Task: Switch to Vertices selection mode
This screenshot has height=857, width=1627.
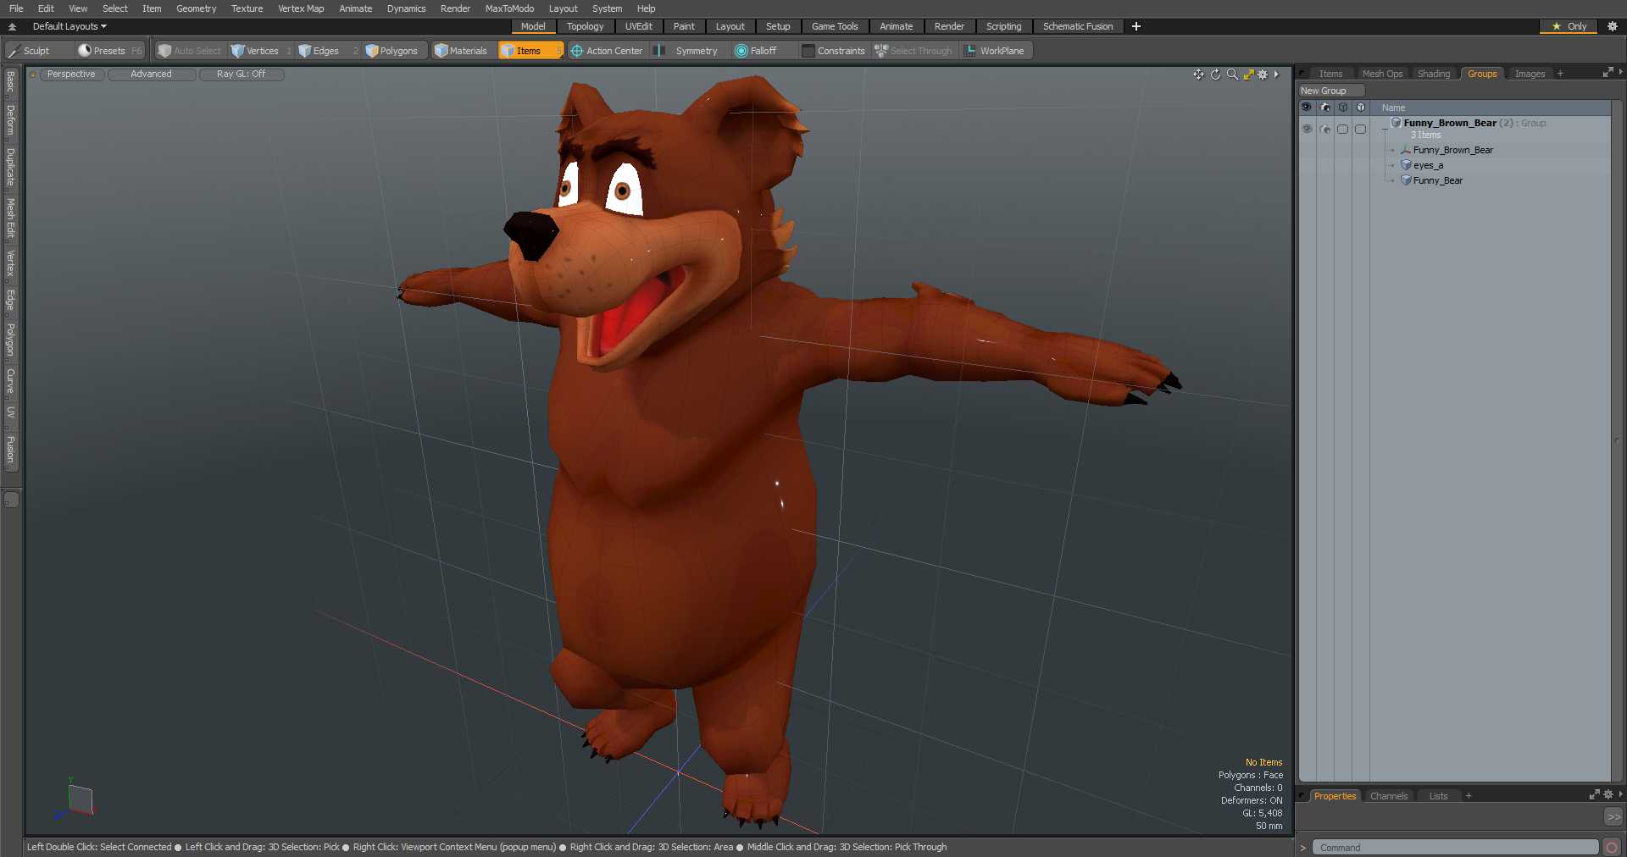Action: tap(261, 51)
